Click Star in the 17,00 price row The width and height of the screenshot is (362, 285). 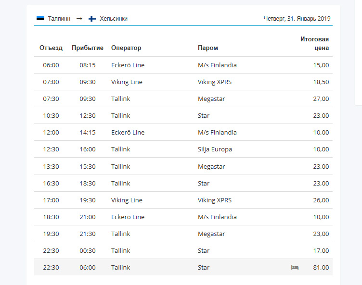point(204,251)
